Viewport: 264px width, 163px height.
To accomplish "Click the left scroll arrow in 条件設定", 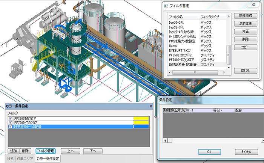I will (164, 140).
